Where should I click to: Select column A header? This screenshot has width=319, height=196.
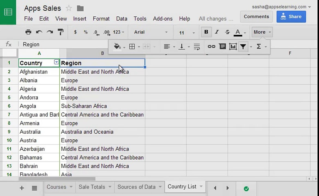[39, 53]
